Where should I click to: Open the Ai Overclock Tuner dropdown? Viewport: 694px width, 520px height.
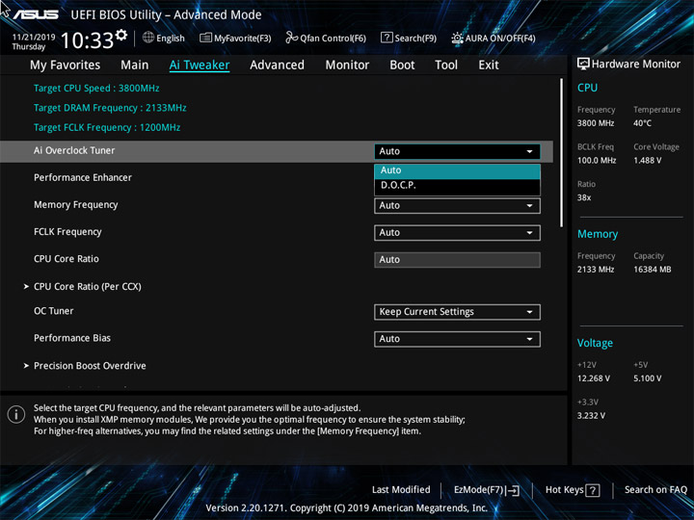(x=457, y=151)
